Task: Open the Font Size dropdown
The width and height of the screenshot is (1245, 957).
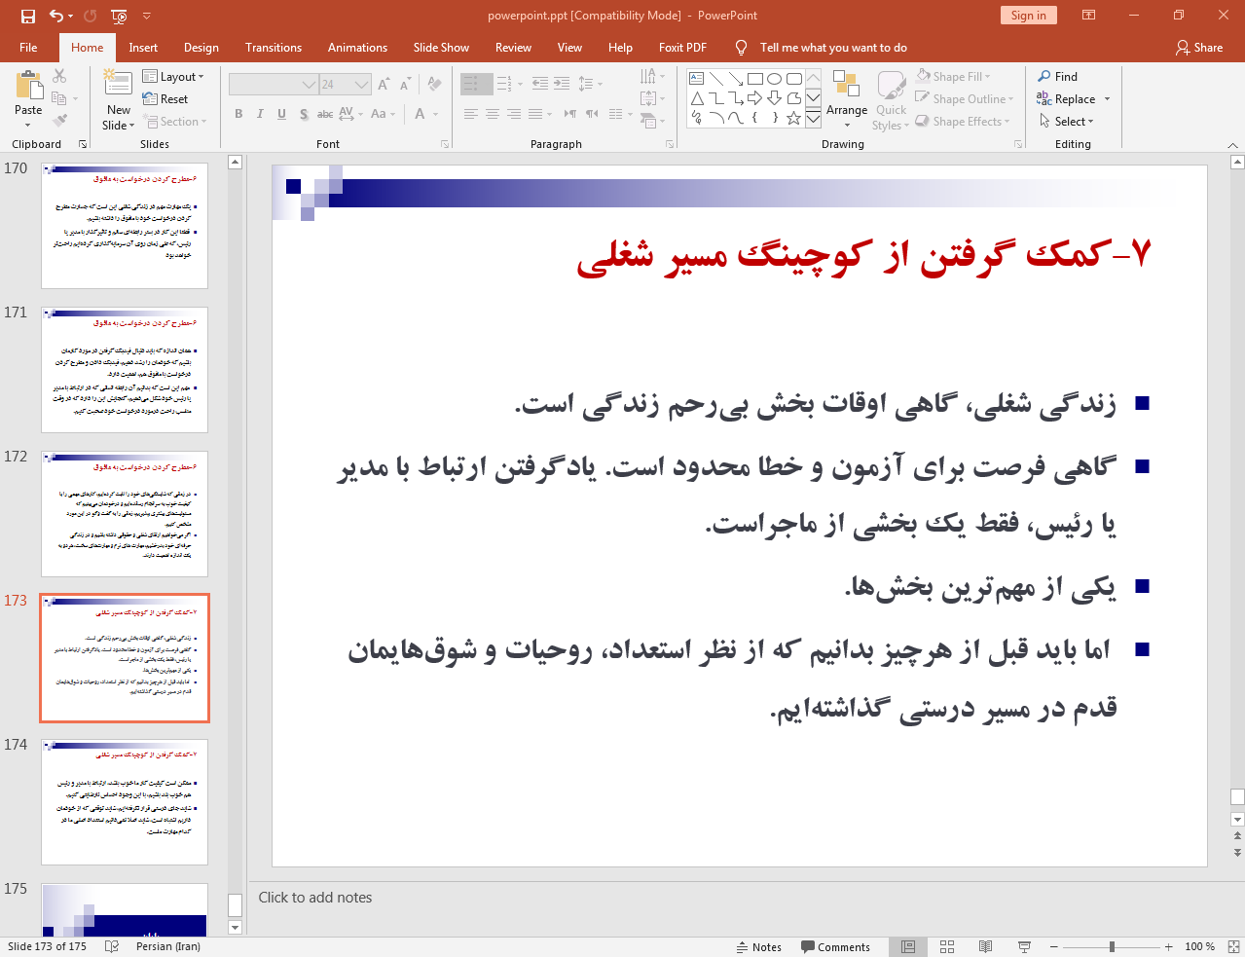Action: (x=361, y=84)
